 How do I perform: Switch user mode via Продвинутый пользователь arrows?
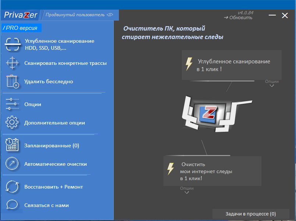pyautogui.click(x=110, y=15)
